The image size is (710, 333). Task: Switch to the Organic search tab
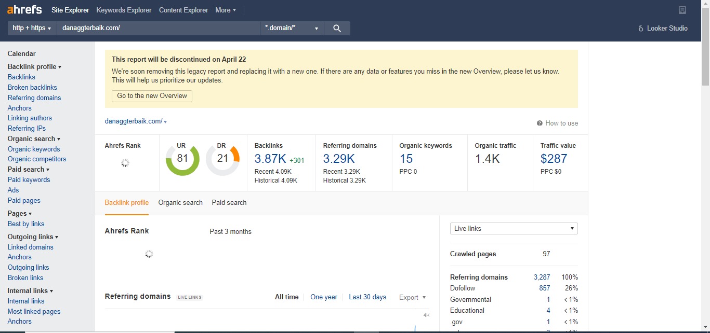[180, 203]
